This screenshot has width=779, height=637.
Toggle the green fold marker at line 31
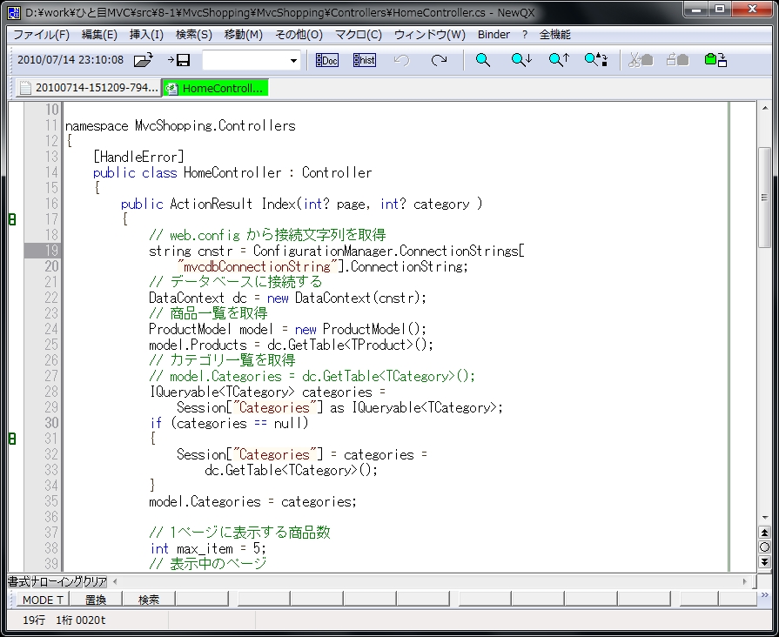(x=12, y=439)
